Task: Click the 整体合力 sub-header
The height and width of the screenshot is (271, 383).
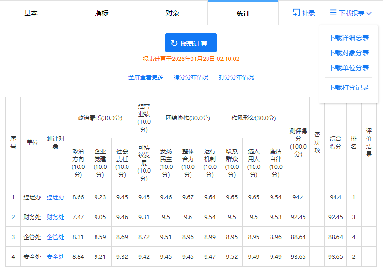Action: click(x=188, y=163)
